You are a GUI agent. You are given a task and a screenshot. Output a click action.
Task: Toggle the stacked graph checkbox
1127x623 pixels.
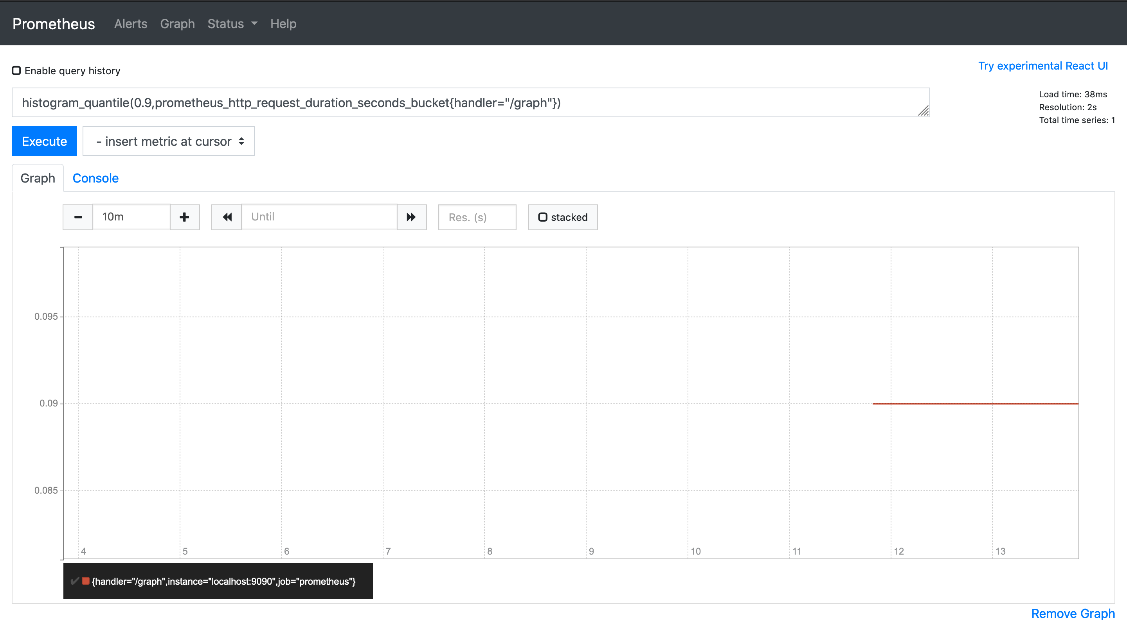tap(542, 217)
